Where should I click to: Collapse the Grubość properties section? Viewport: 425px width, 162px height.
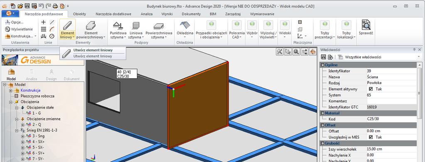322,143
